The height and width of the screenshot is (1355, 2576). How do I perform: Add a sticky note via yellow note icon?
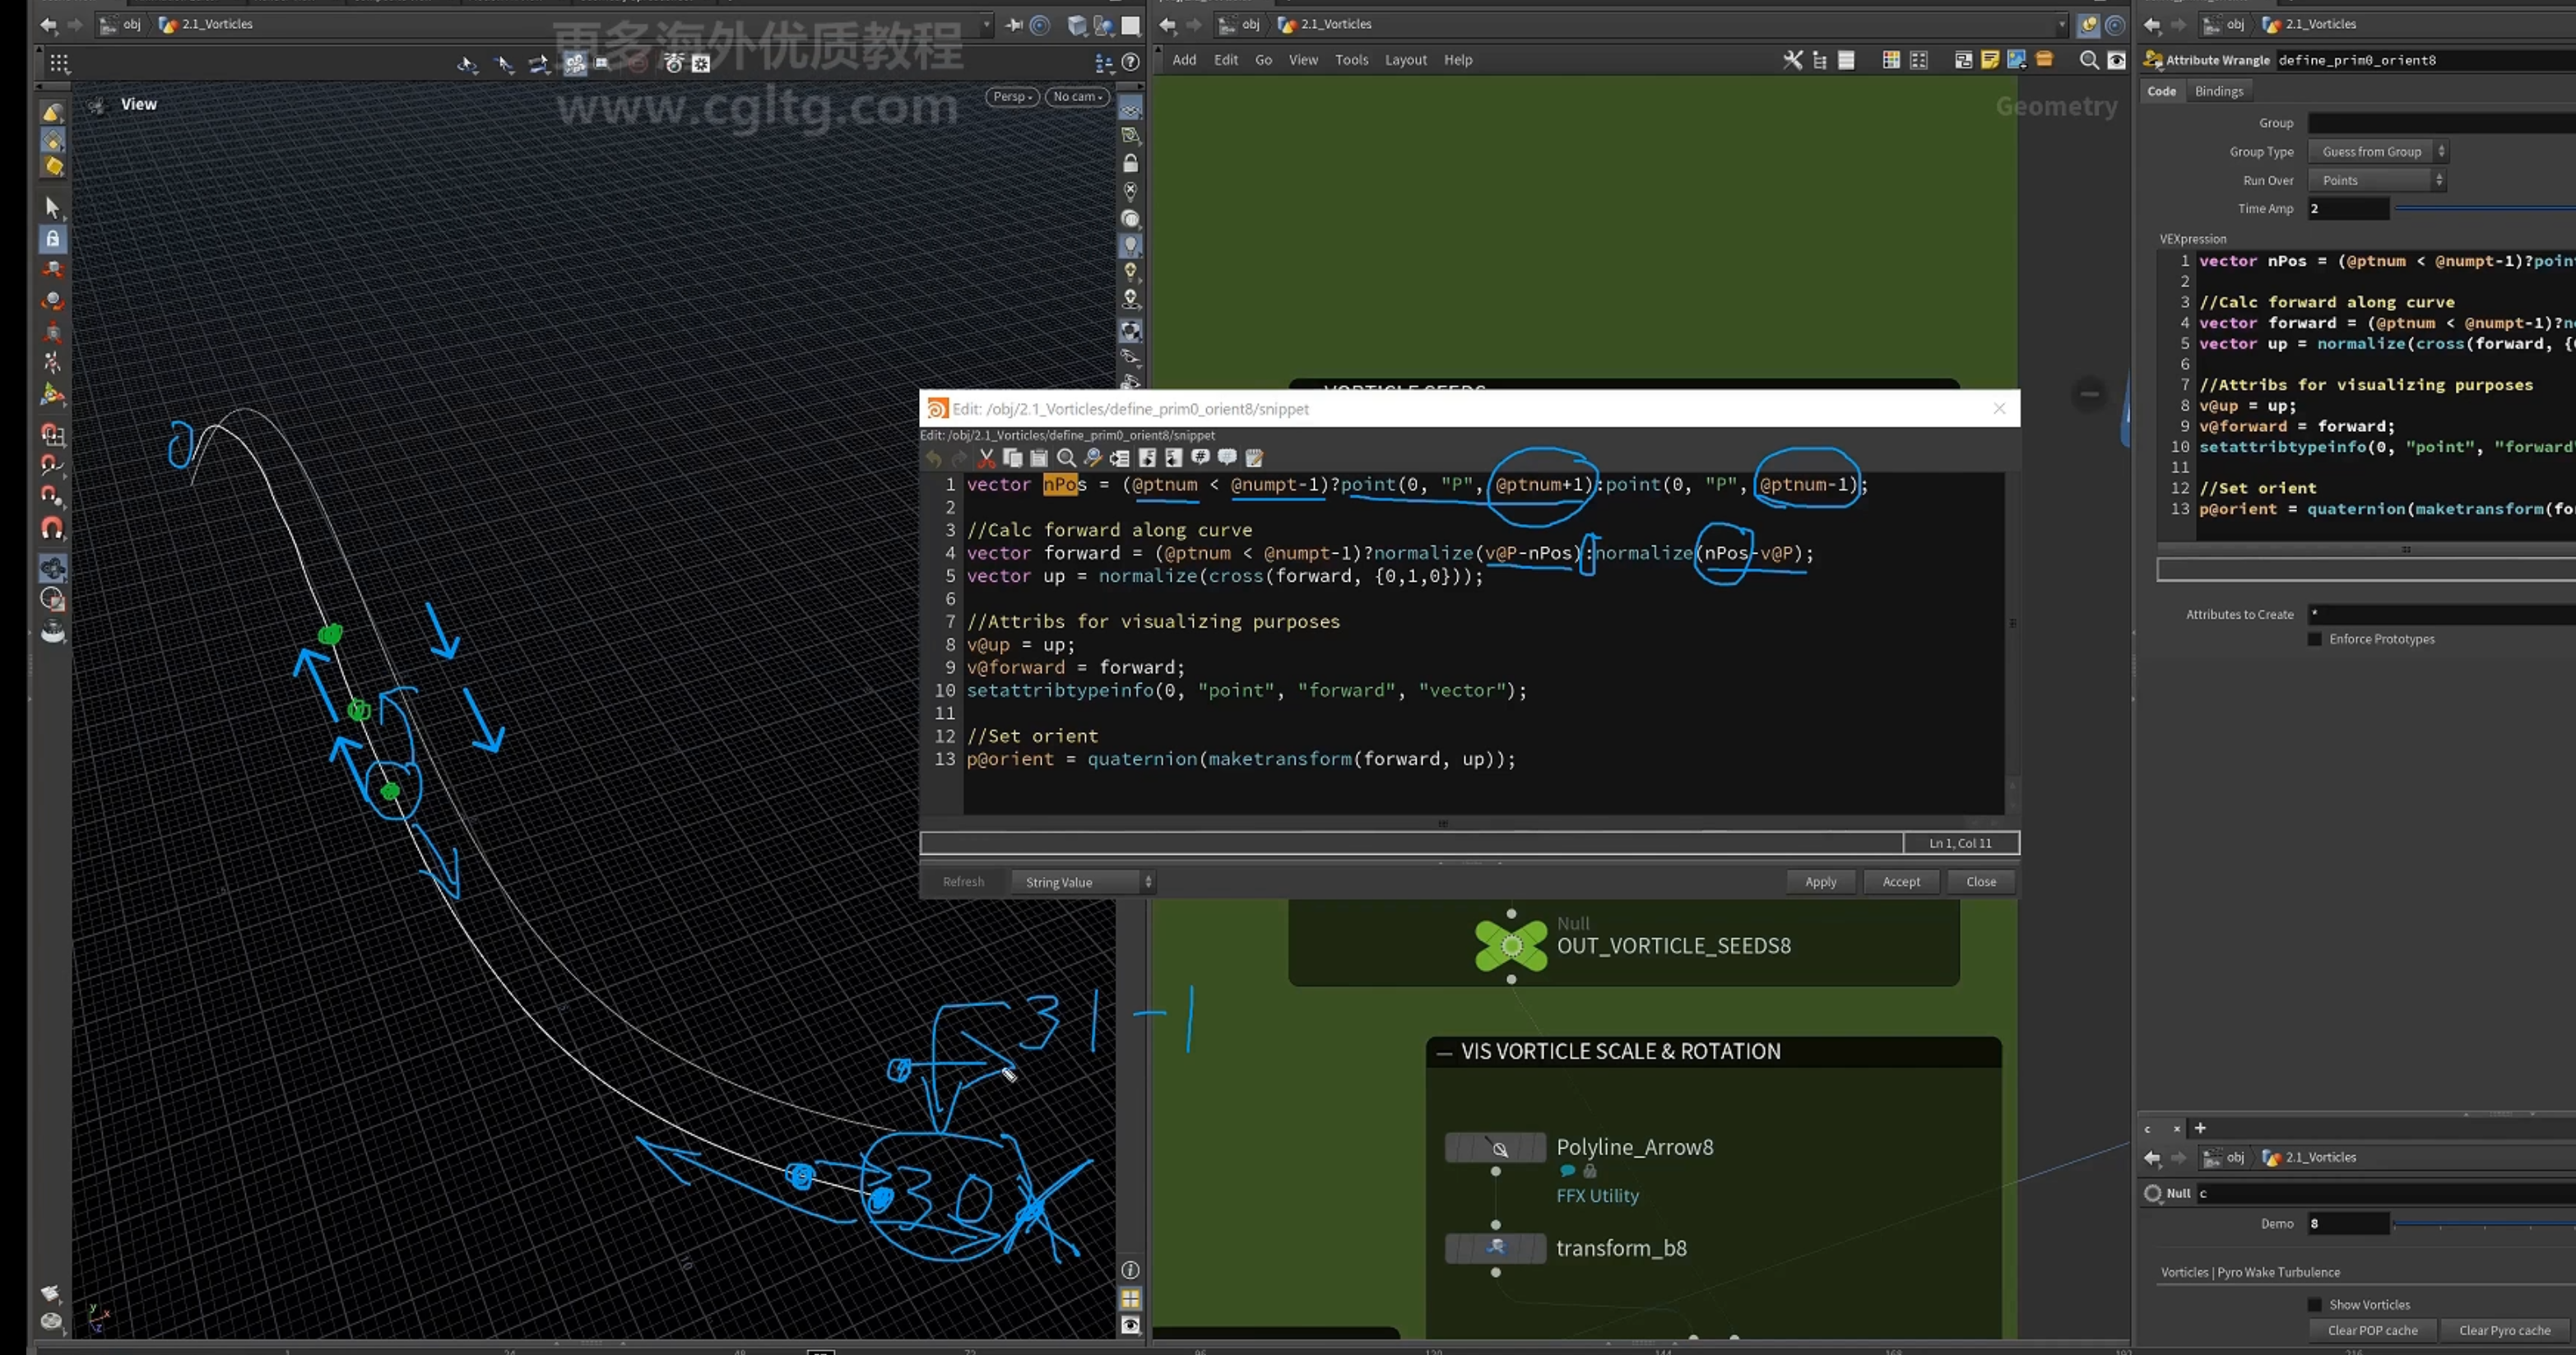click(1989, 60)
